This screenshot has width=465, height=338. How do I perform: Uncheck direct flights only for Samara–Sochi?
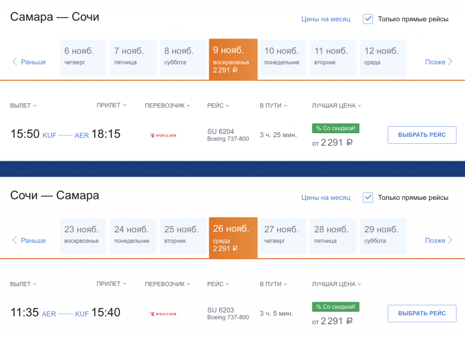[x=368, y=19]
